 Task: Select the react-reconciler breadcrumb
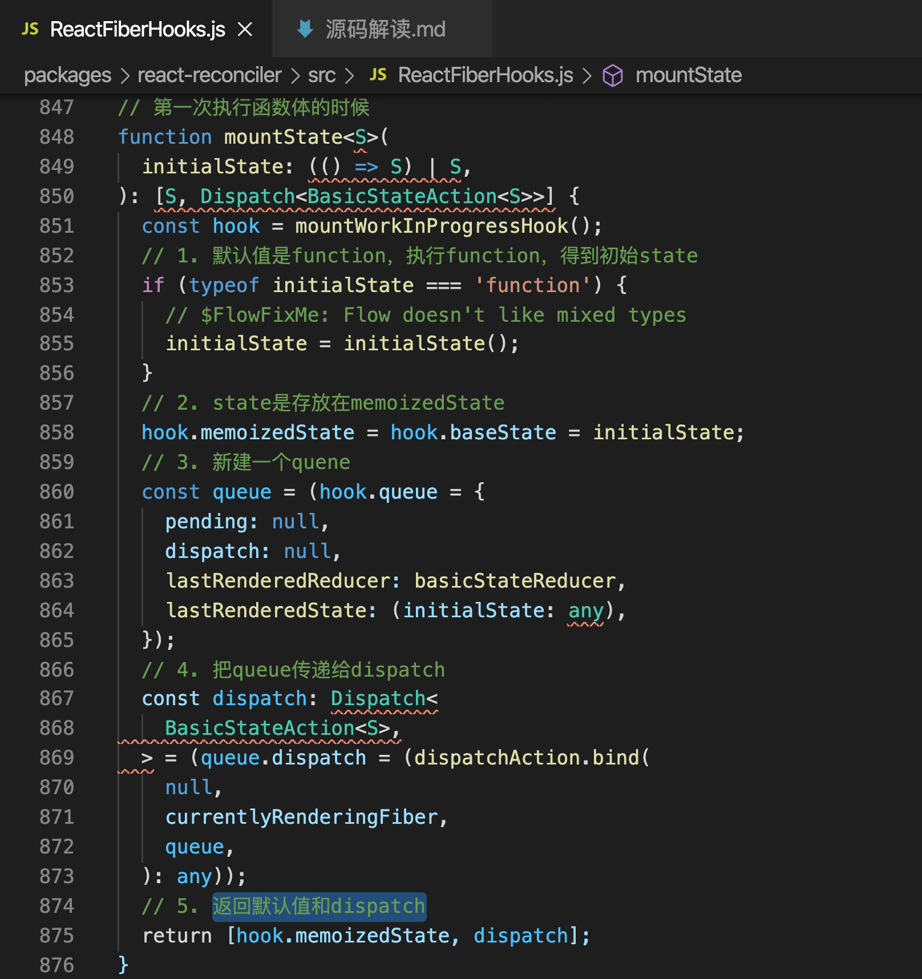tap(209, 75)
